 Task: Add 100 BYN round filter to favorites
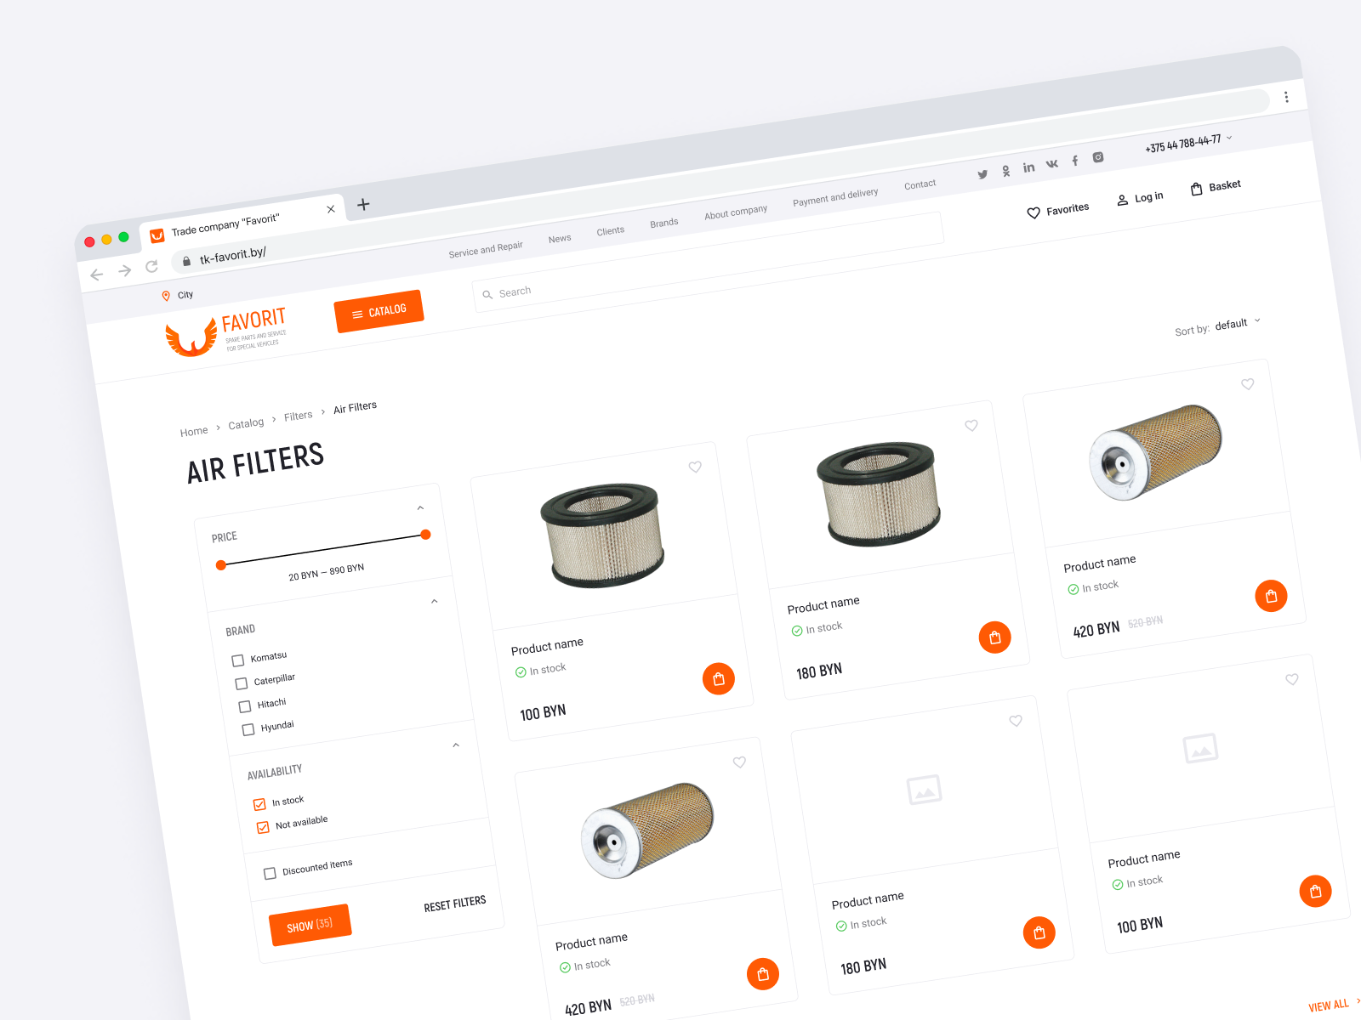tap(695, 467)
